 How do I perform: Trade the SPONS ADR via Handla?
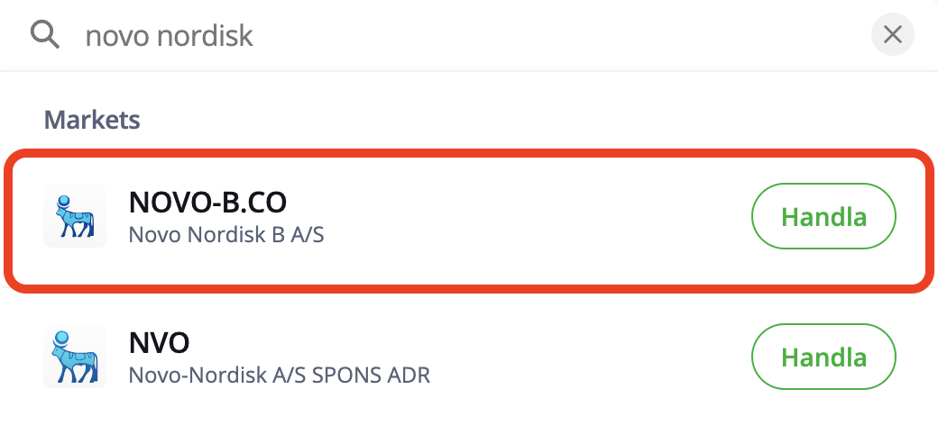(x=823, y=357)
